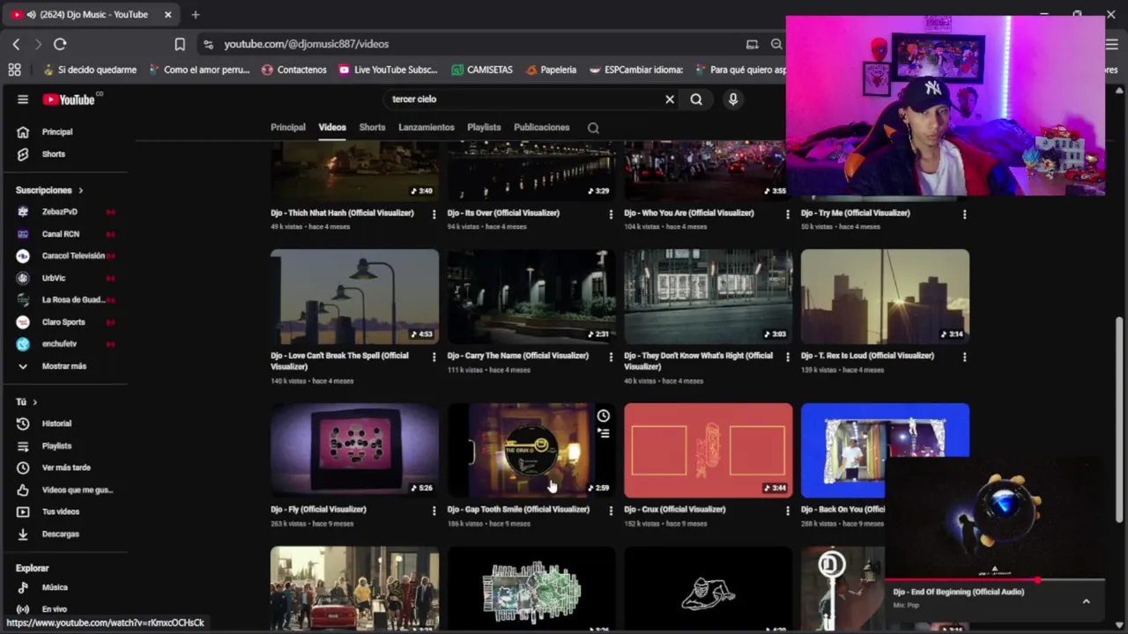This screenshot has height=634, width=1128.
Task: Open the Historial icon in the sidebar
Action: click(23, 424)
